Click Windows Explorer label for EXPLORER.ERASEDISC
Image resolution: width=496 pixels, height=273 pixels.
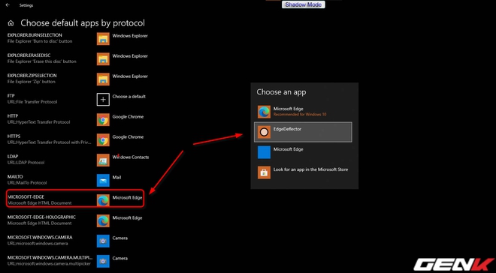(130, 56)
